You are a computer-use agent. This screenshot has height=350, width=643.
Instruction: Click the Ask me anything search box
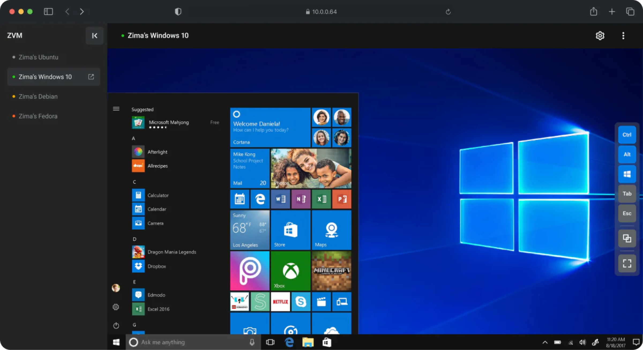(x=188, y=342)
